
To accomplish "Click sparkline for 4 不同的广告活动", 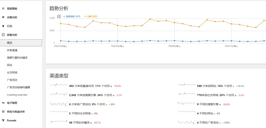I will coord(187,122).
